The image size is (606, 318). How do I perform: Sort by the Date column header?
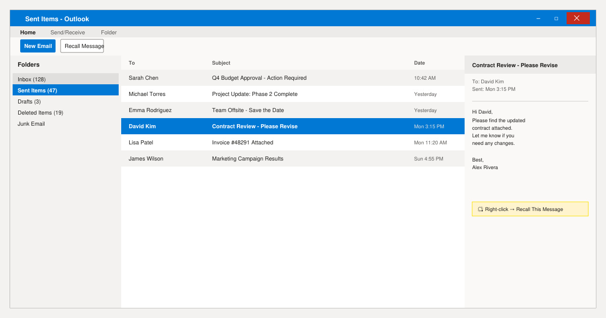pos(420,63)
